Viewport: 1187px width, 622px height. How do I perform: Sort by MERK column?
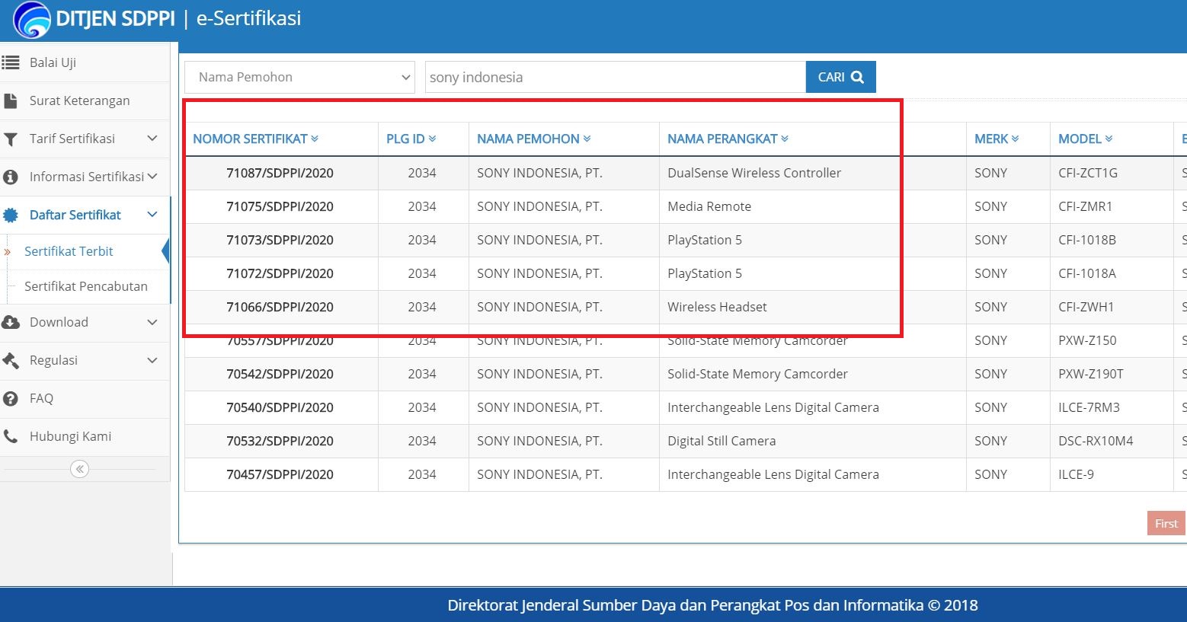pyautogui.click(x=997, y=139)
